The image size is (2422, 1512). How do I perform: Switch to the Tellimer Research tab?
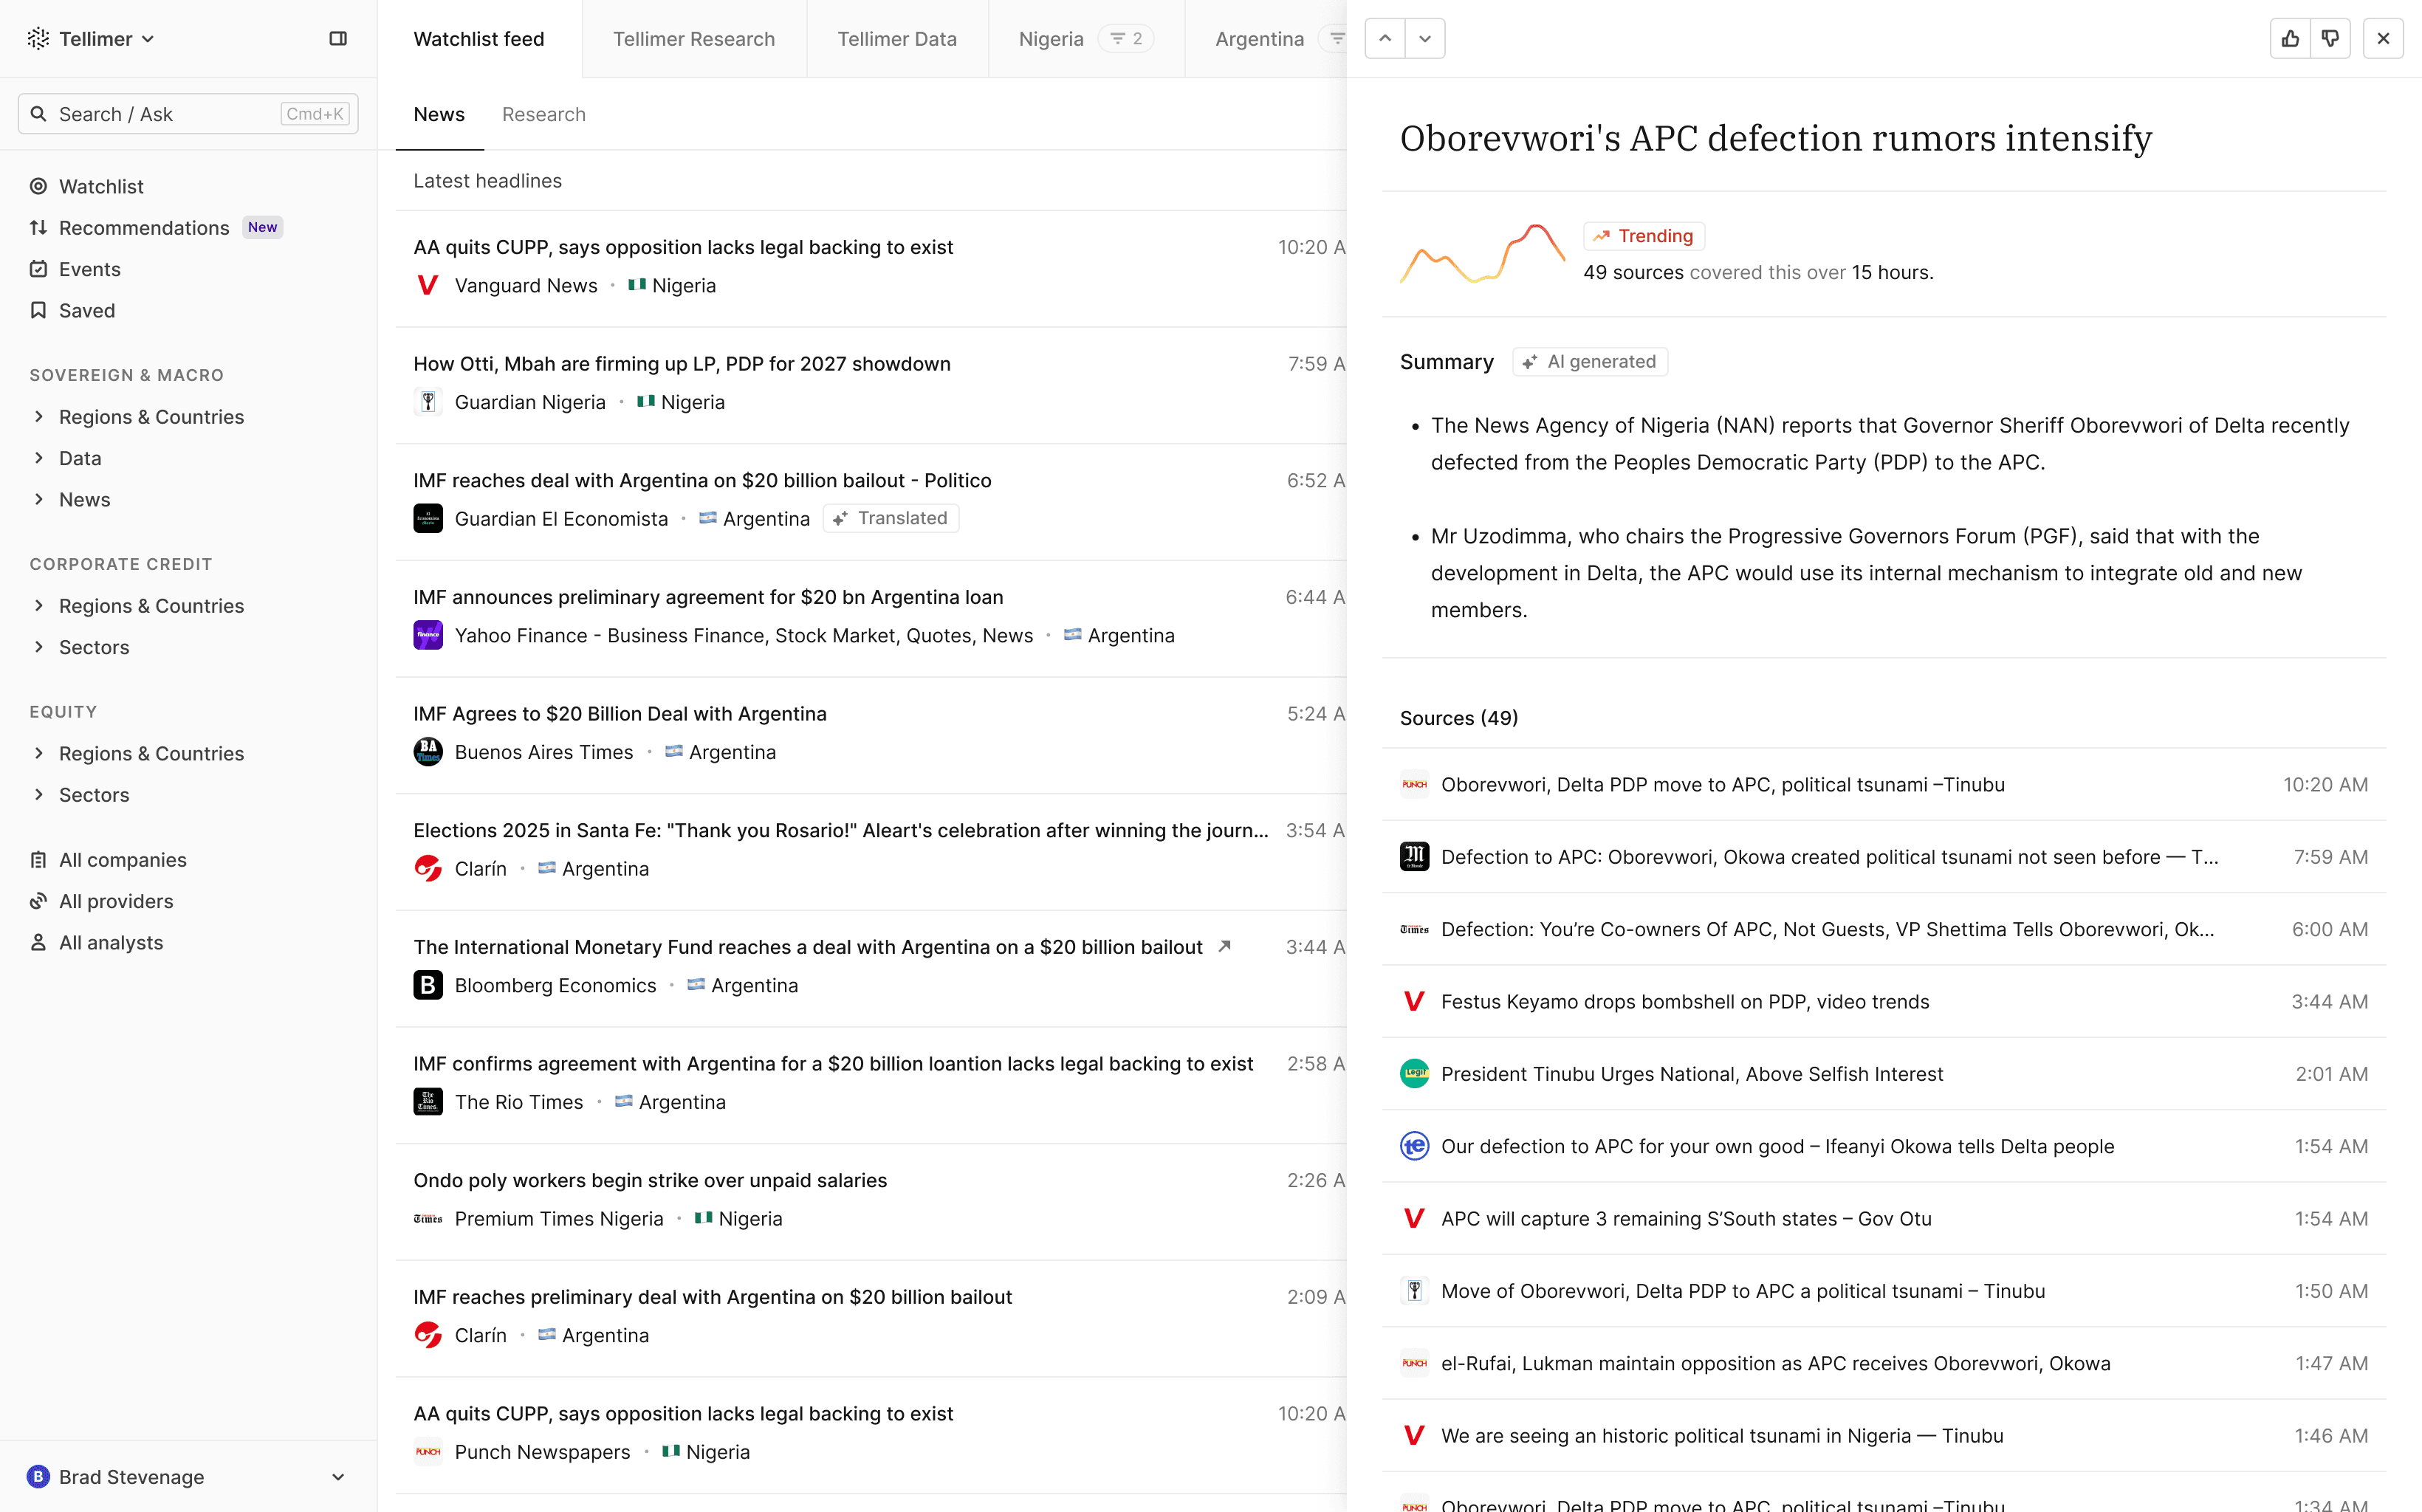[693, 39]
